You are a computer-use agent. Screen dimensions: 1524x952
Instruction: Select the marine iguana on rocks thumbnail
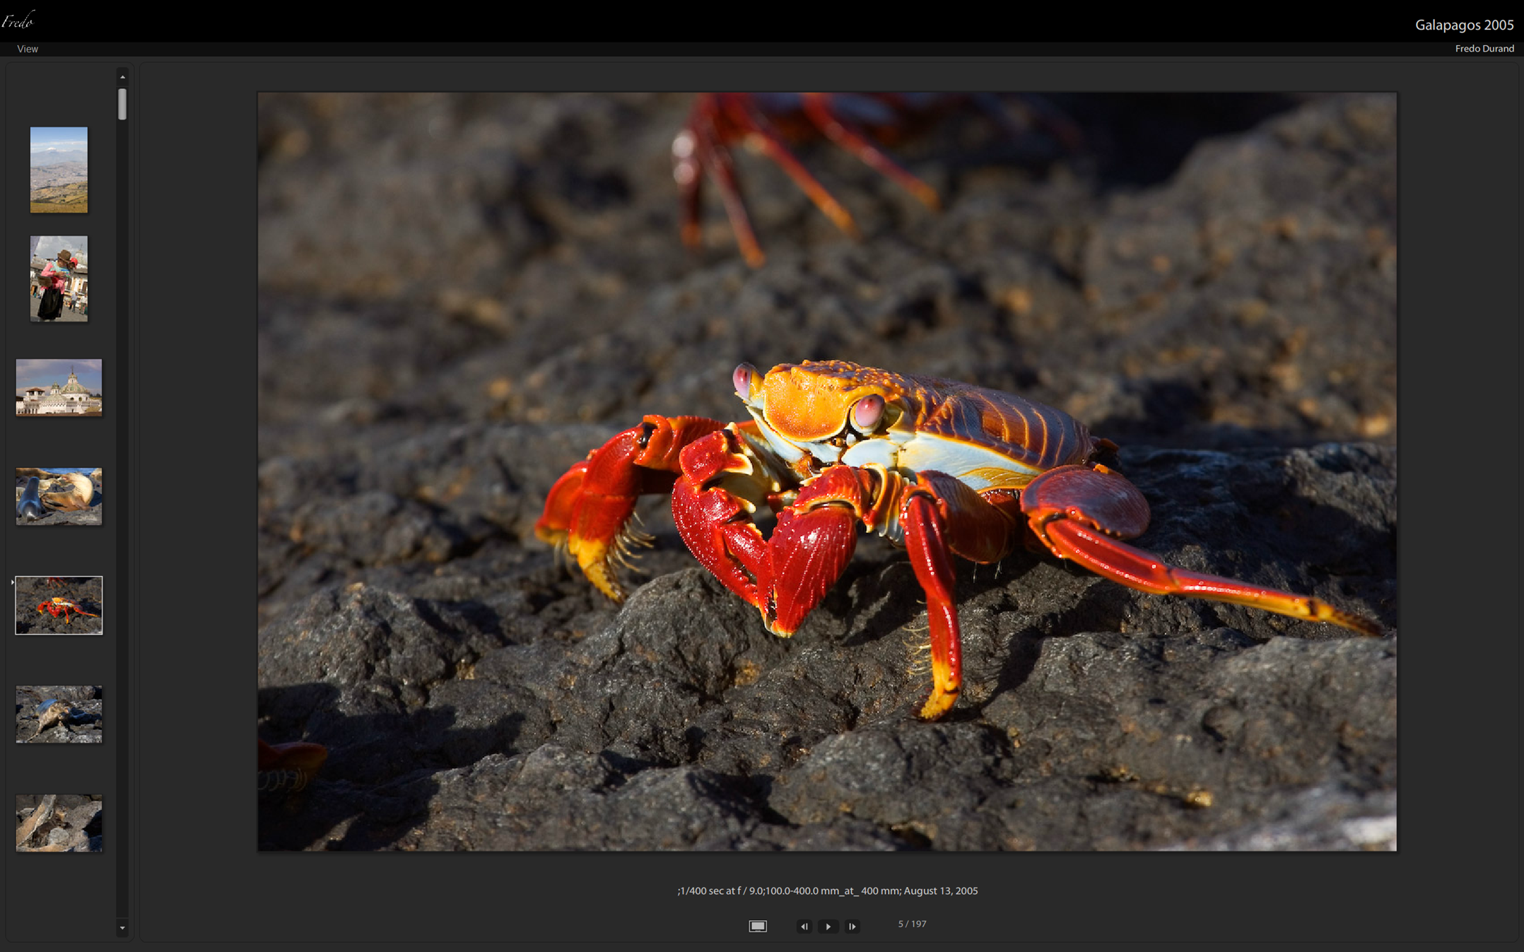[x=59, y=714]
